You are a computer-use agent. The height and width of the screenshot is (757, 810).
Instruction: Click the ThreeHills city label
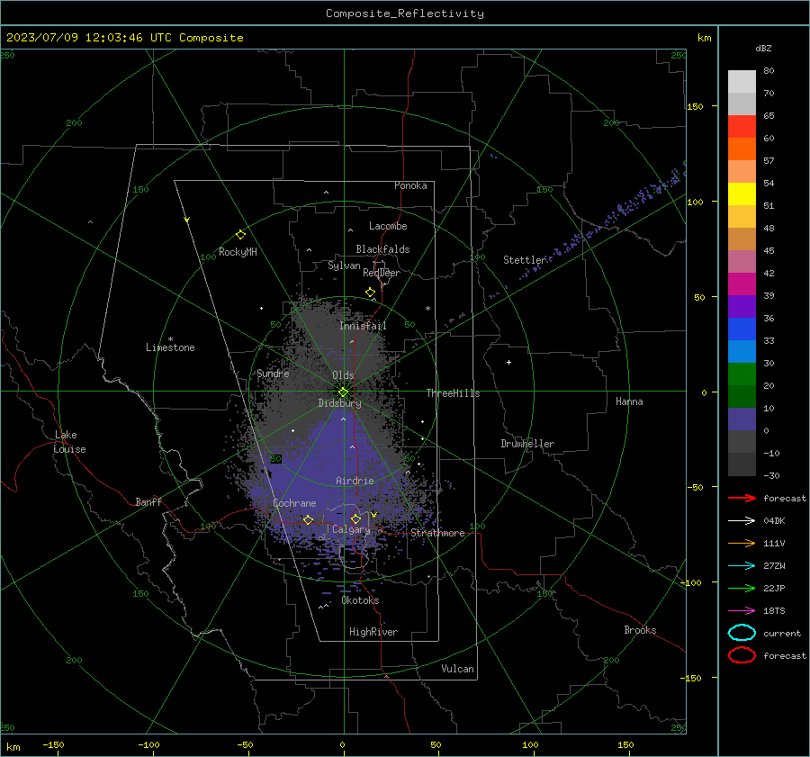(x=453, y=393)
